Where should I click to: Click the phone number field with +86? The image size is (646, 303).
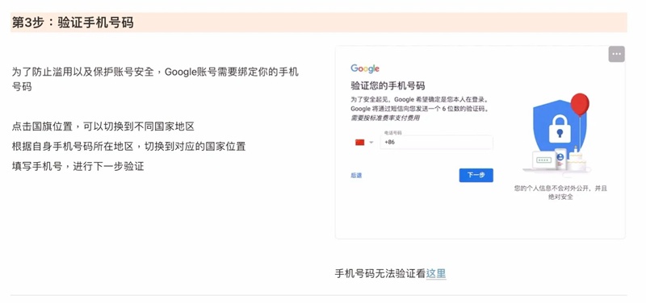[436, 142]
